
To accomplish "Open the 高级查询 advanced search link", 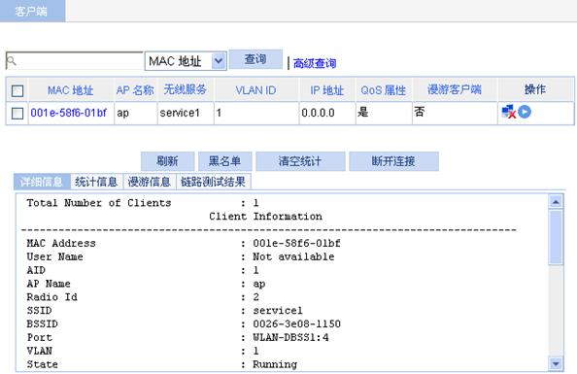I will coord(315,63).
